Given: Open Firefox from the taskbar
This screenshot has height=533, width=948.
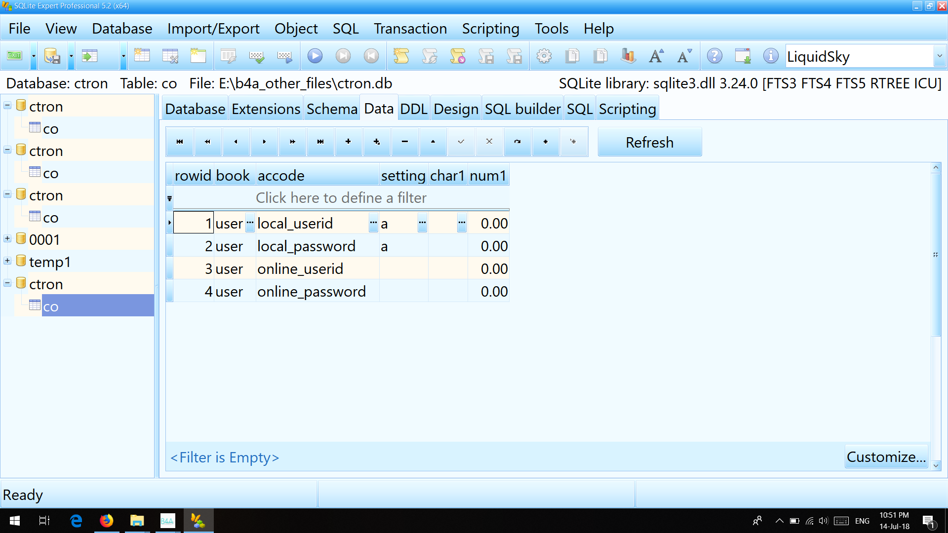Looking at the screenshot, I should 106,521.
